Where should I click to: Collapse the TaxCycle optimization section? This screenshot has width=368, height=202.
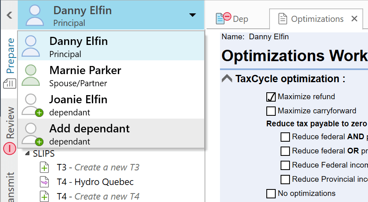[227, 79]
